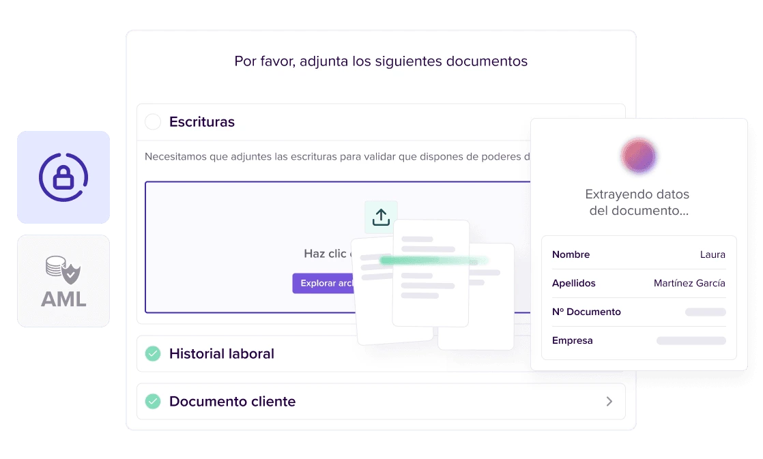Click the Explorar archivos button

(323, 283)
